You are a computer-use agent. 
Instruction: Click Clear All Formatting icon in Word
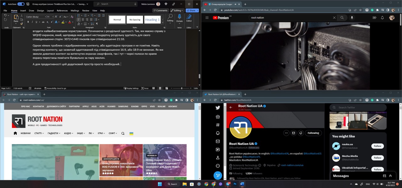coord(72,17)
